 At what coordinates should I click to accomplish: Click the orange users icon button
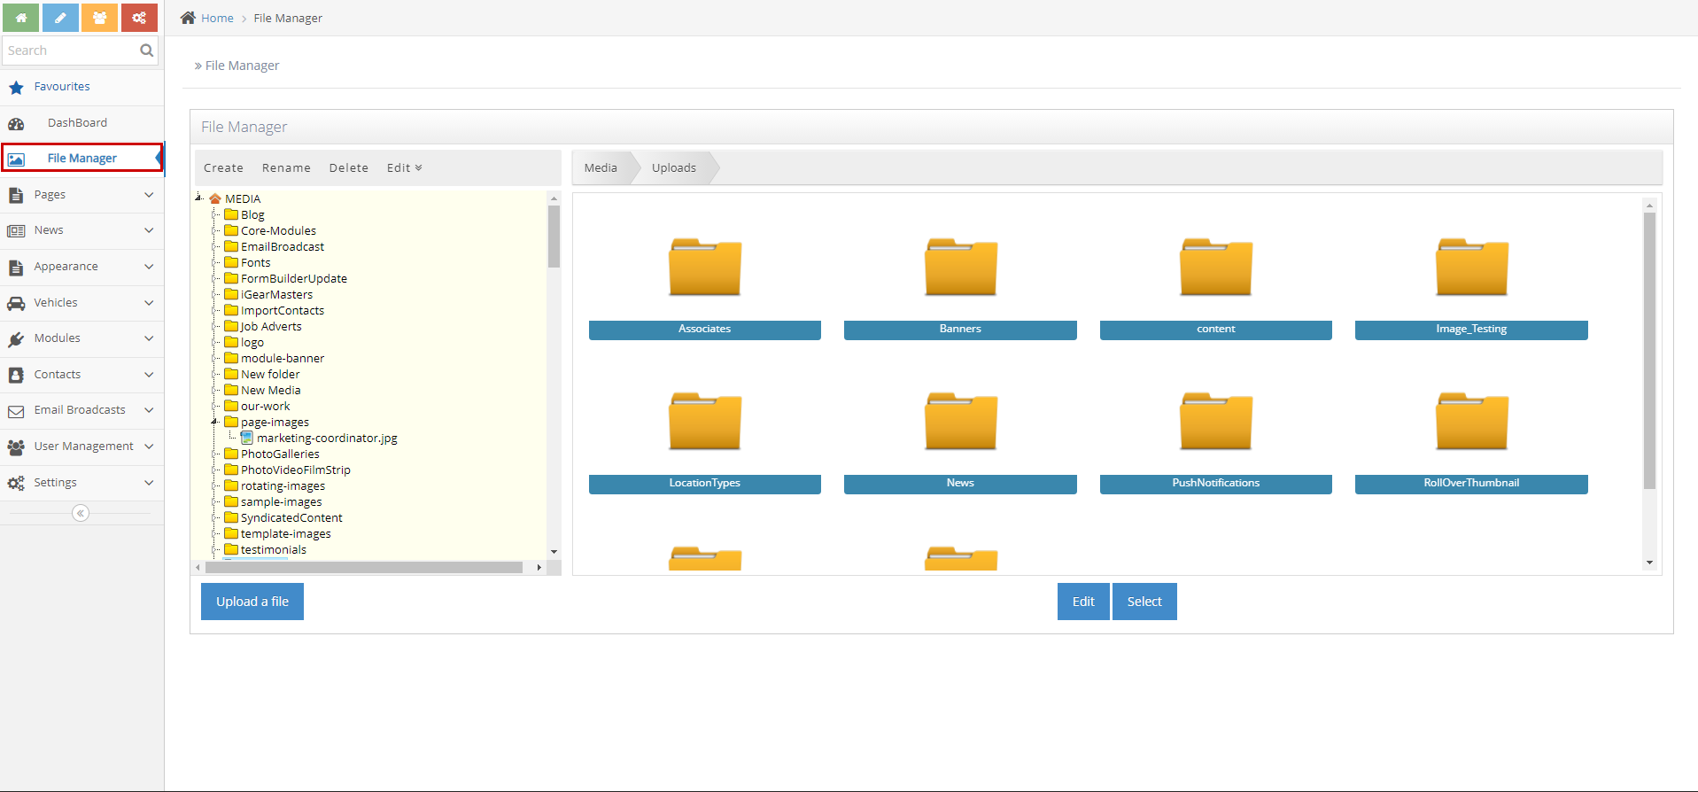click(x=99, y=18)
